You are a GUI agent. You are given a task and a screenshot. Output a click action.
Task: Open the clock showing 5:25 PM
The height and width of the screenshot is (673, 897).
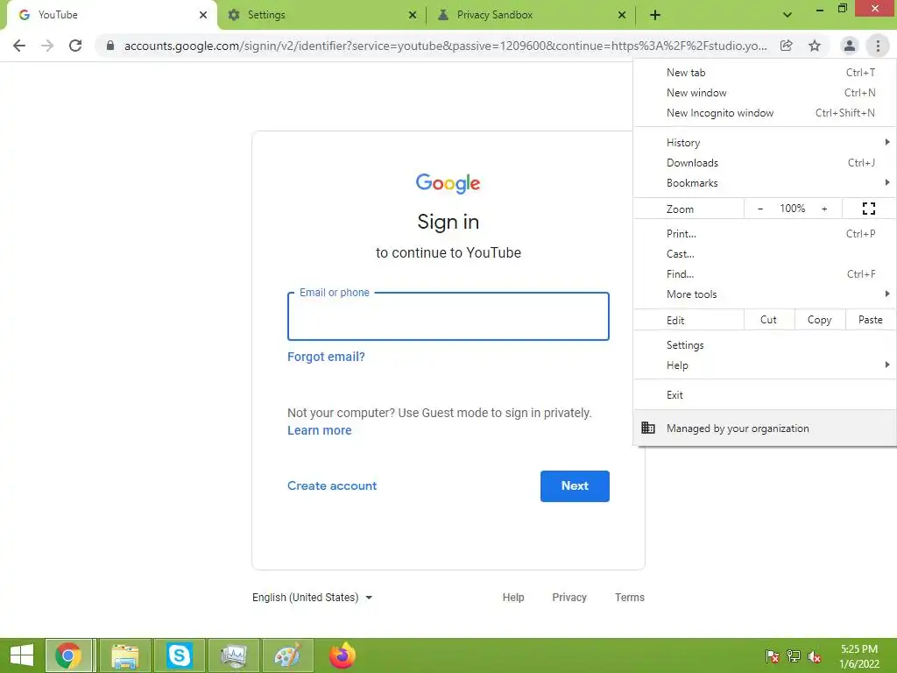[859, 656]
